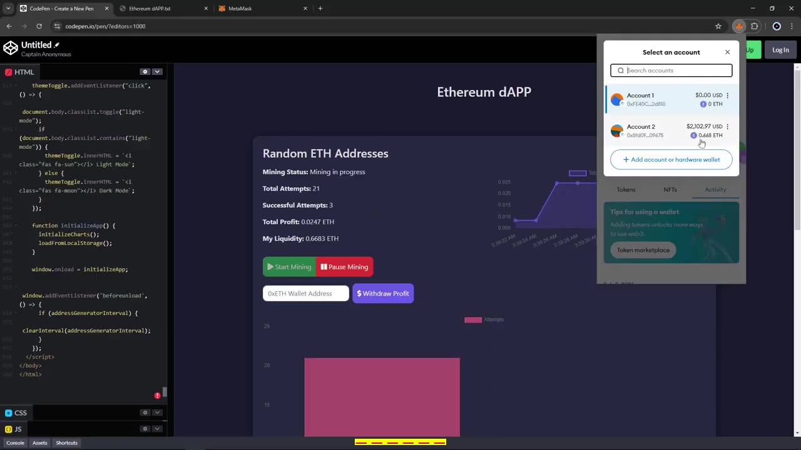
Task: Click the Log In button
Action: (x=780, y=50)
